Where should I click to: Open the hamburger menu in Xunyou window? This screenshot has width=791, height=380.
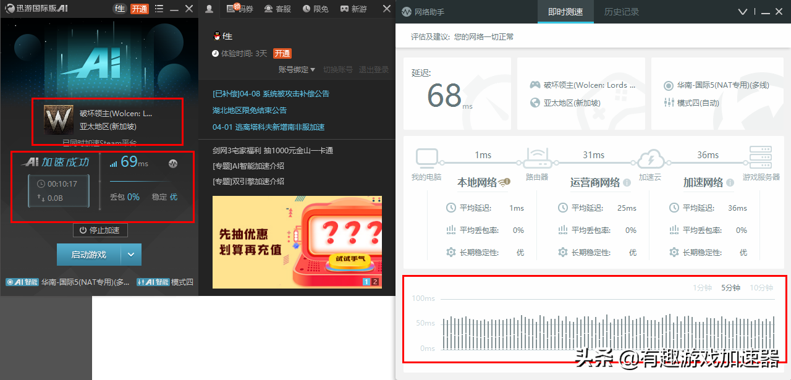pos(159,9)
